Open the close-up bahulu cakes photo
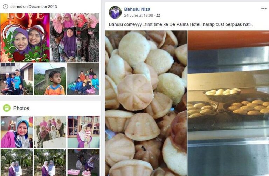 (146, 103)
